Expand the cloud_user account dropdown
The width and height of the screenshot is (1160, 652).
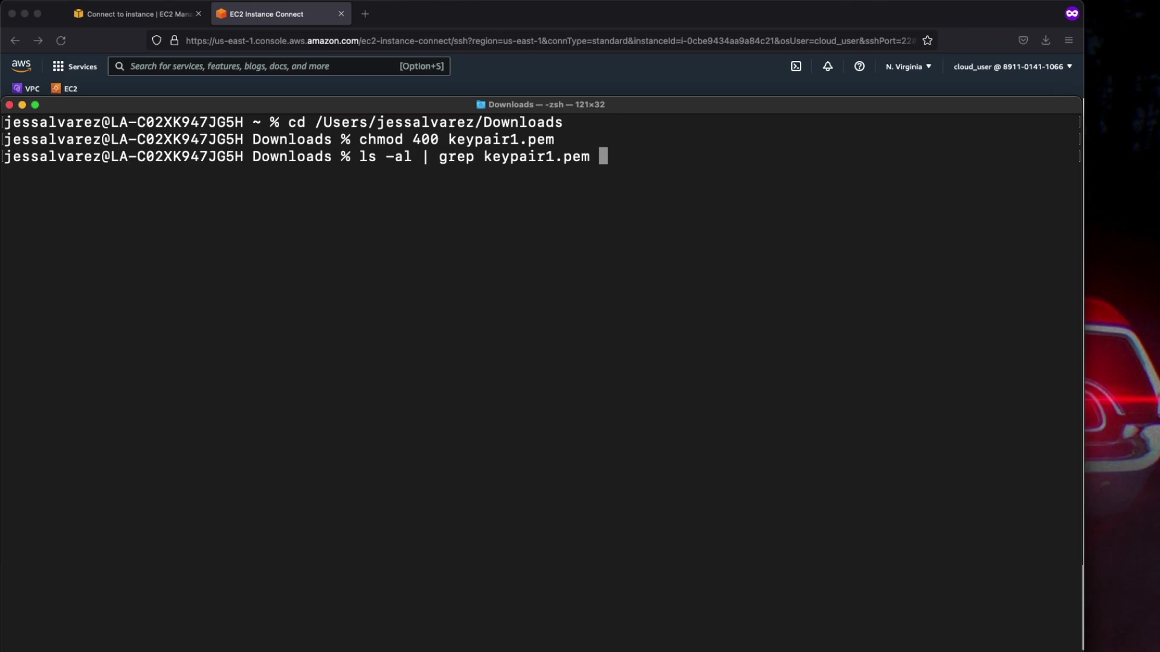(x=1013, y=66)
